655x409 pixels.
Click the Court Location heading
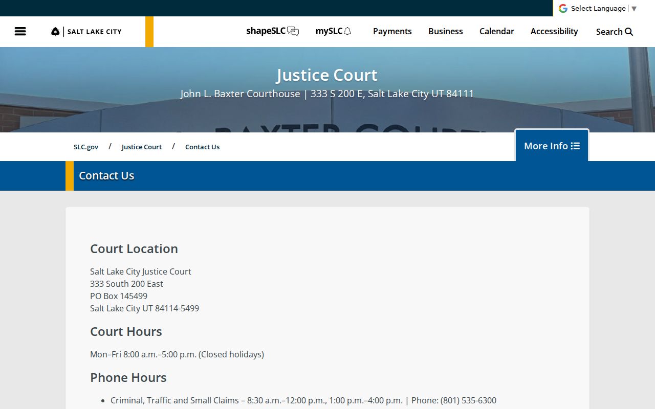click(134, 248)
